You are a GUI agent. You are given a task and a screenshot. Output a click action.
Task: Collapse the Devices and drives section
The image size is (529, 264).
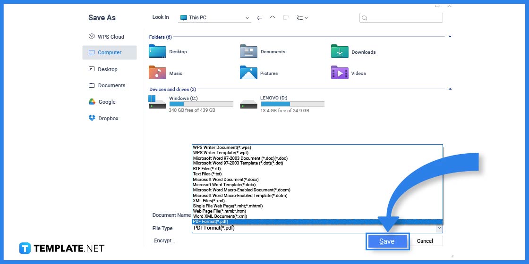coord(450,89)
